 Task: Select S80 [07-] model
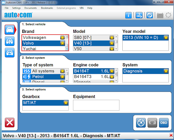click(x=94, y=38)
